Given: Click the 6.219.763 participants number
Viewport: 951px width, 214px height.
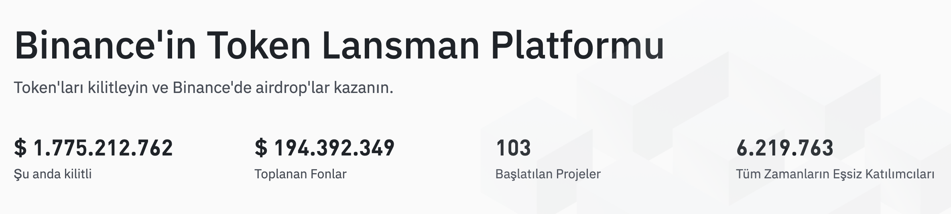Looking at the screenshot, I should tap(785, 147).
